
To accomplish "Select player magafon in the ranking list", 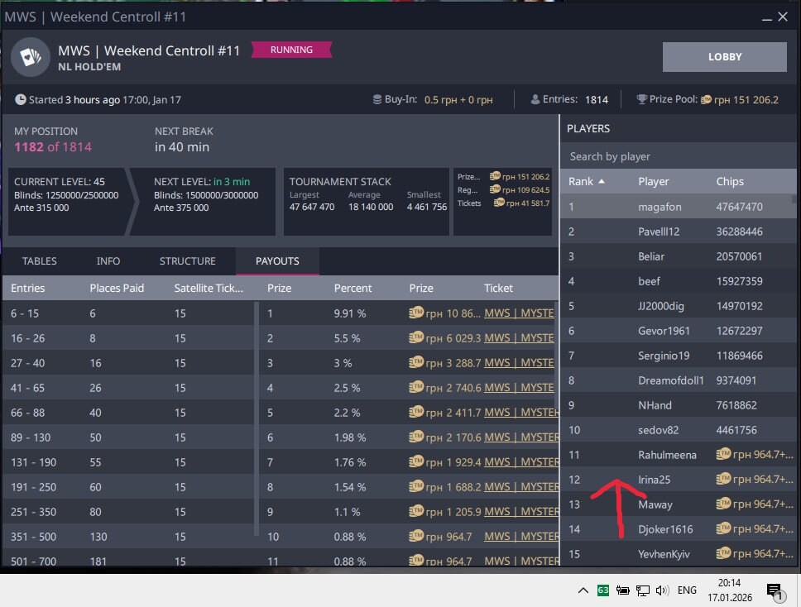I will pos(659,207).
